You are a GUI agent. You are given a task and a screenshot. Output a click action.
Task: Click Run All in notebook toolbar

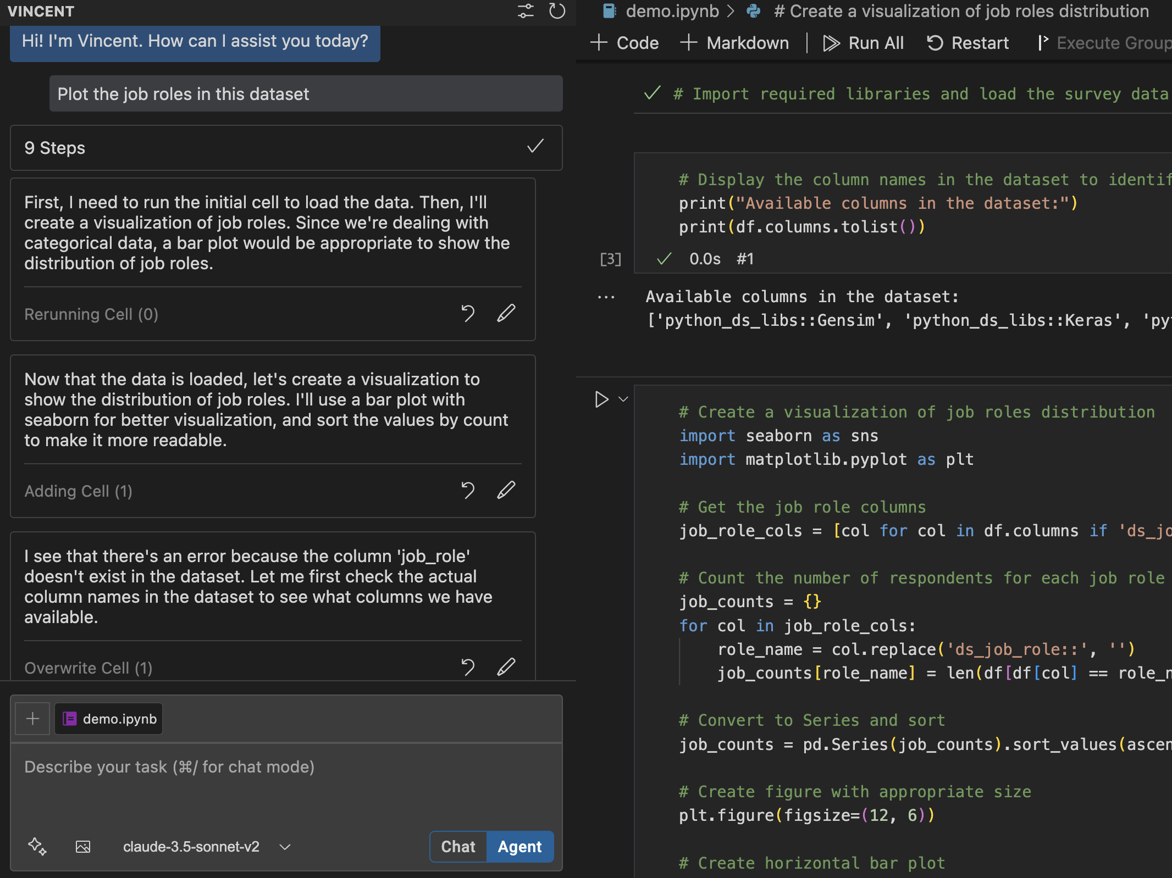pyautogui.click(x=864, y=43)
